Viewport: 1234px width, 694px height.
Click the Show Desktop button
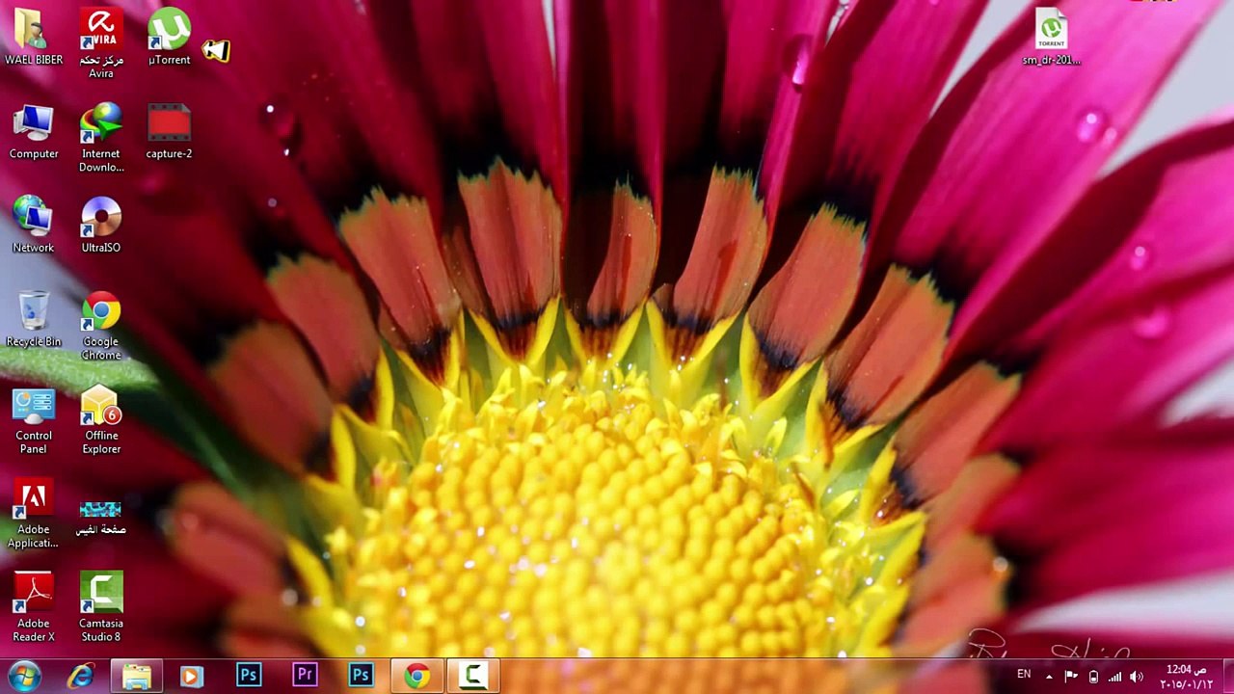pos(1226,677)
